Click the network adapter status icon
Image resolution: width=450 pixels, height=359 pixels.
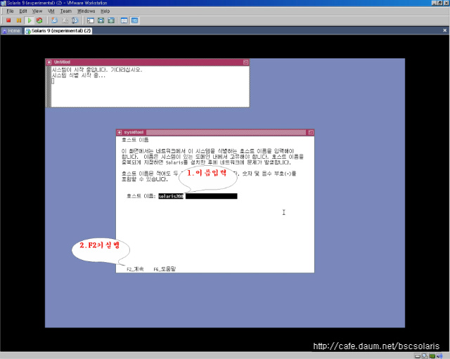point(432,356)
